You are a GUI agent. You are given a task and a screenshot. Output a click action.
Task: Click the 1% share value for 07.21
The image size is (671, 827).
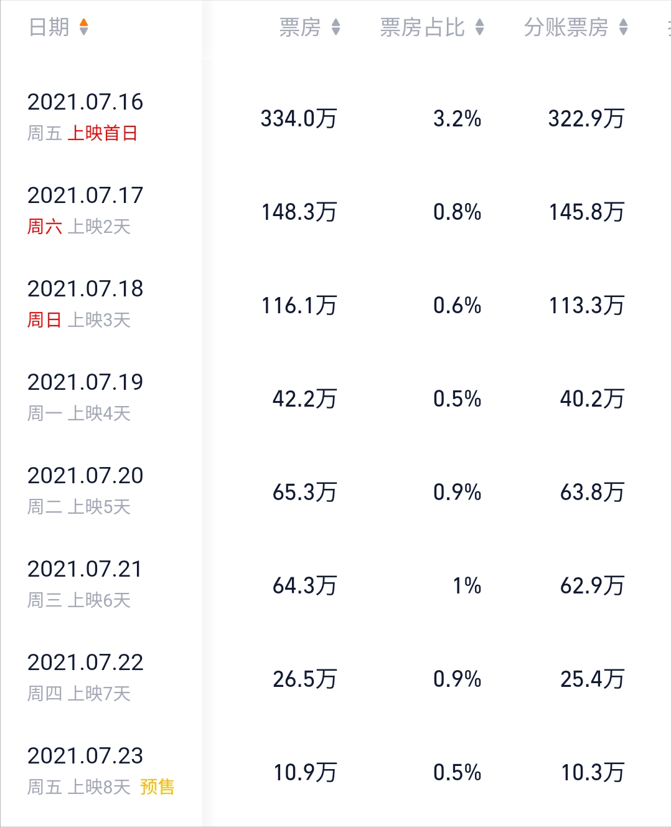467,585
